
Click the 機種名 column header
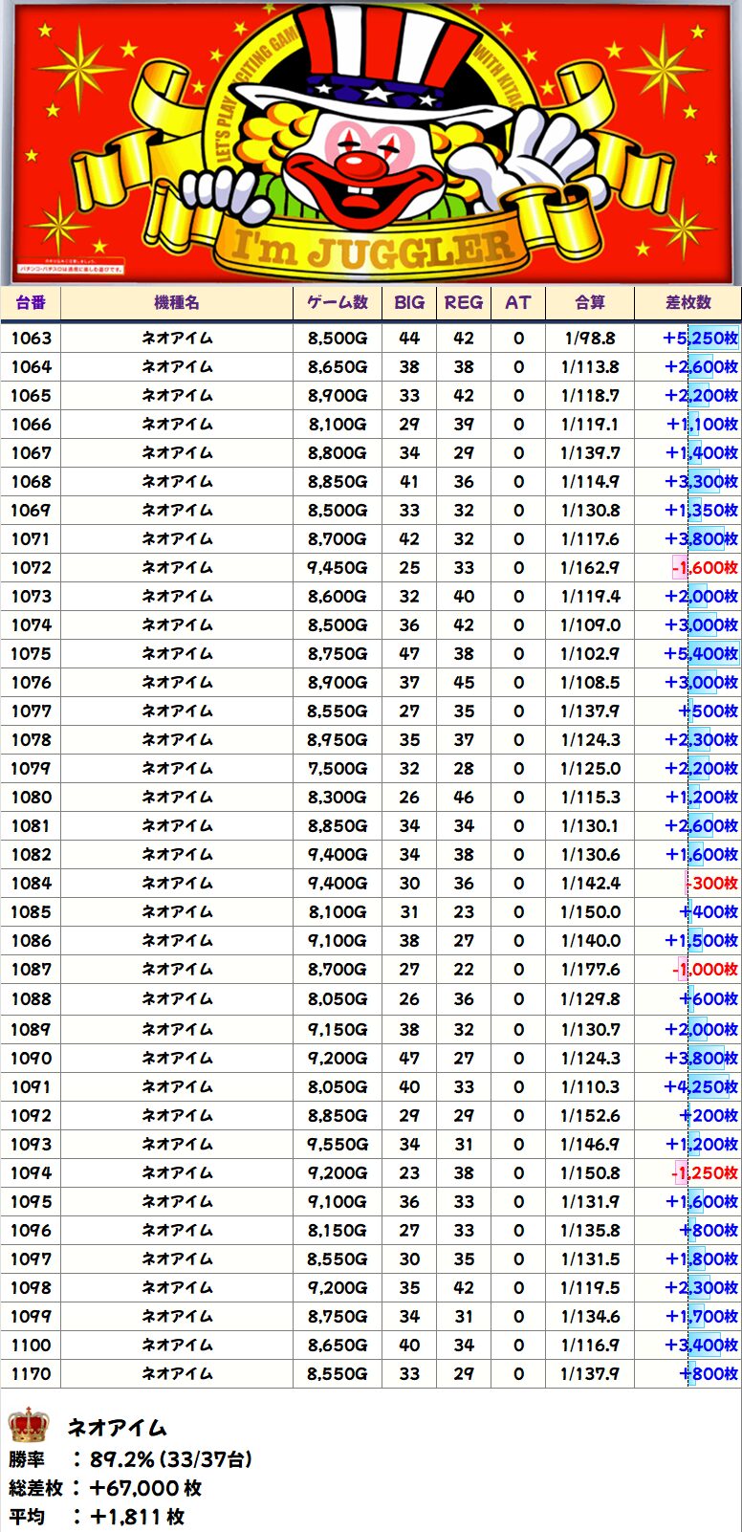[177, 303]
